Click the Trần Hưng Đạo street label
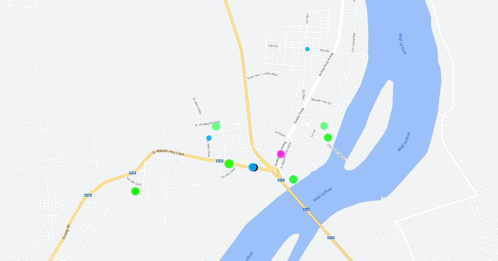Image resolution: width=498 pixels, height=261 pixels. pyautogui.click(x=354, y=42)
